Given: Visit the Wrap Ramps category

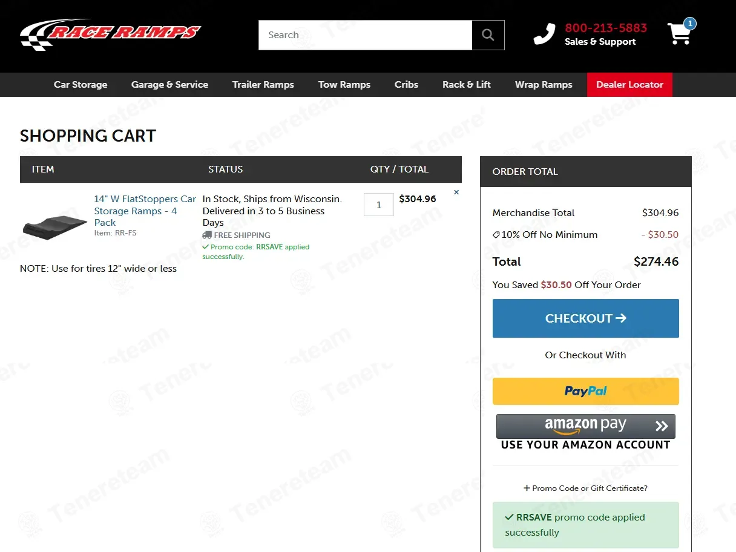Looking at the screenshot, I should [543, 85].
